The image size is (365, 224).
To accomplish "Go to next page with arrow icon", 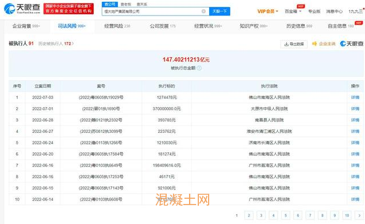I will pos(359,215).
